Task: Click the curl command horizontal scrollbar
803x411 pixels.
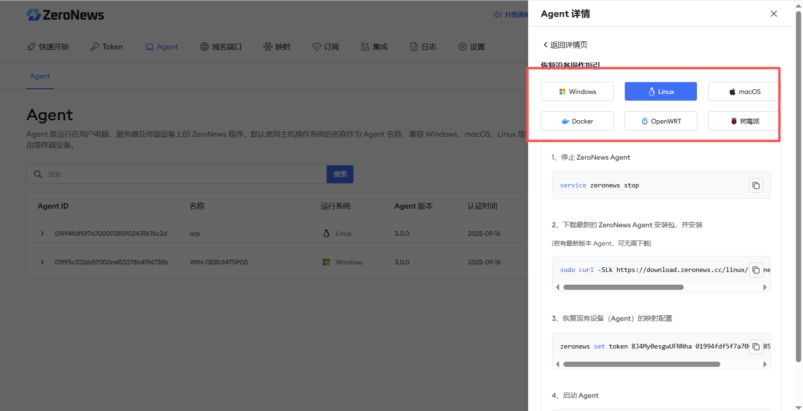Action: (x=623, y=287)
